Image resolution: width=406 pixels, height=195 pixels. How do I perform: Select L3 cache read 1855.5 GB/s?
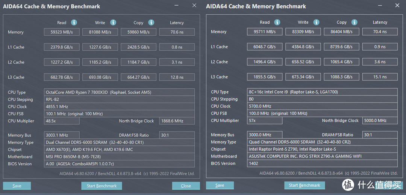tap(265, 77)
